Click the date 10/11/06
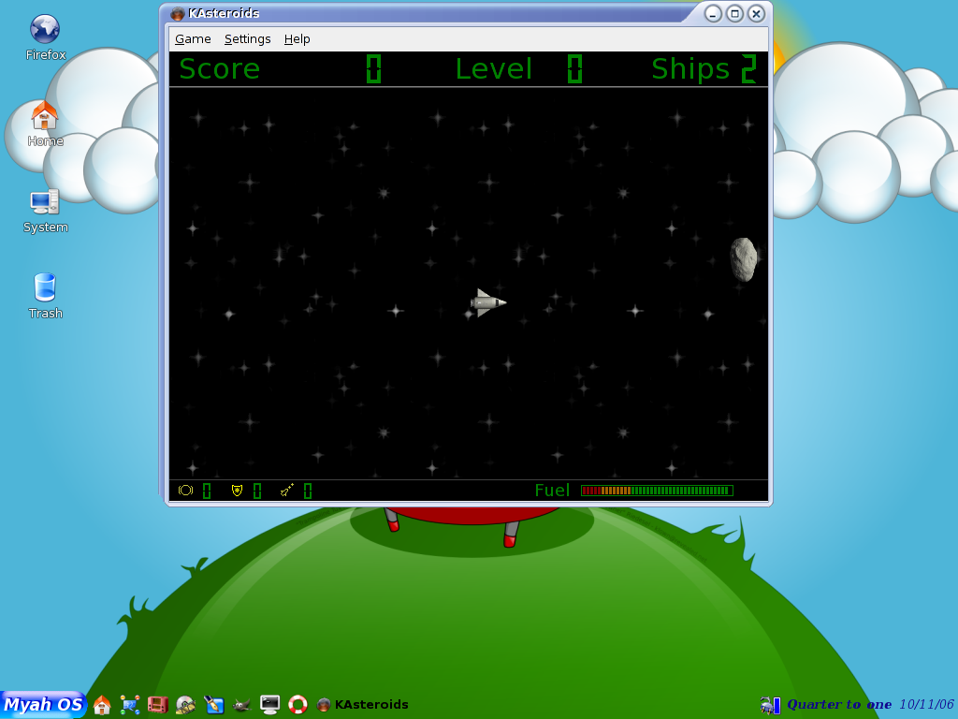 (927, 704)
